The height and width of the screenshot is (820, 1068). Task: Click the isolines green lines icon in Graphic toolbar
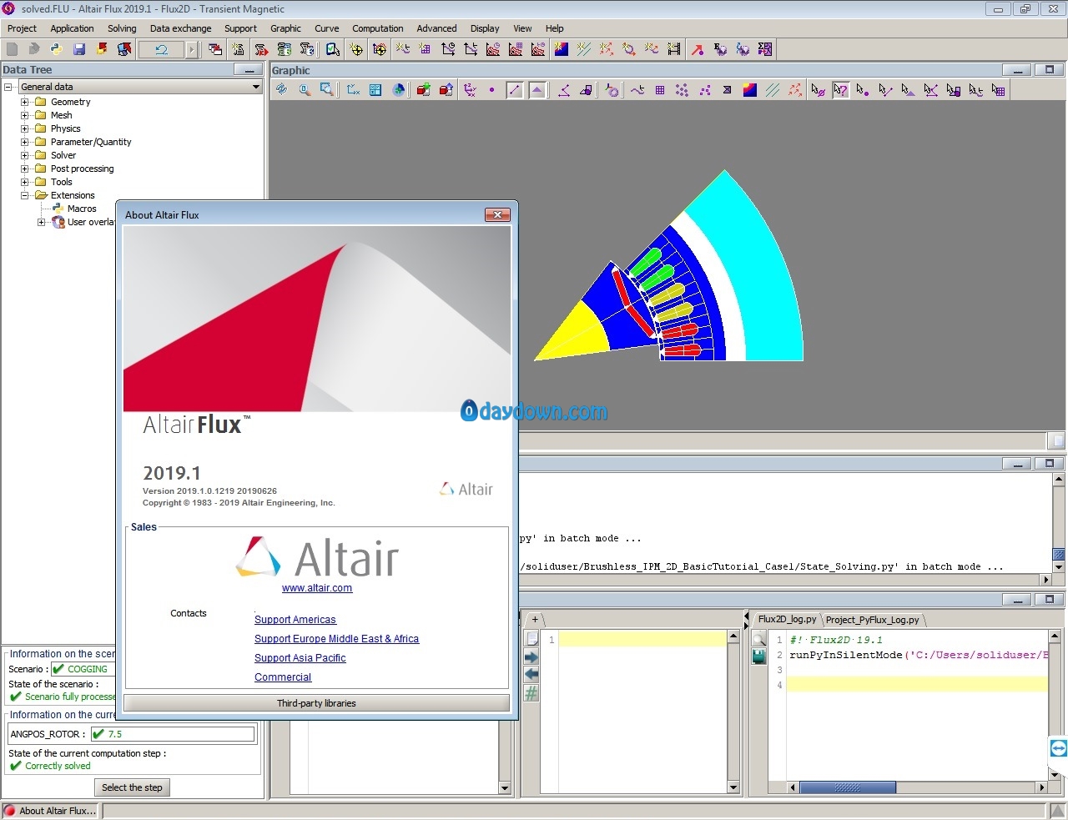pos(773,90)
